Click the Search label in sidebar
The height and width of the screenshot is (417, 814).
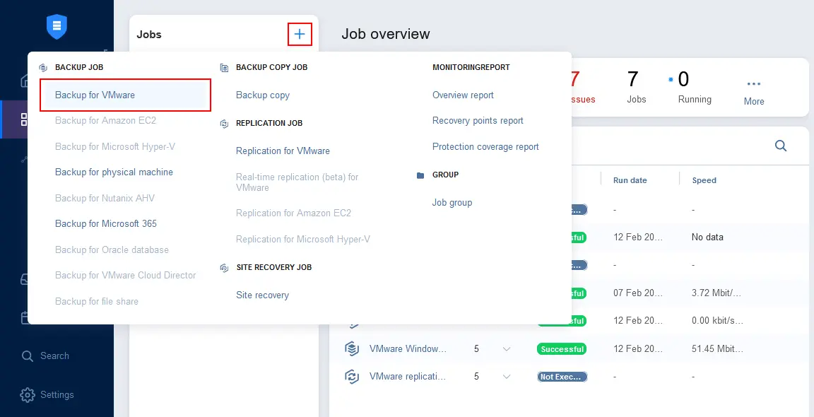[54, 356]
